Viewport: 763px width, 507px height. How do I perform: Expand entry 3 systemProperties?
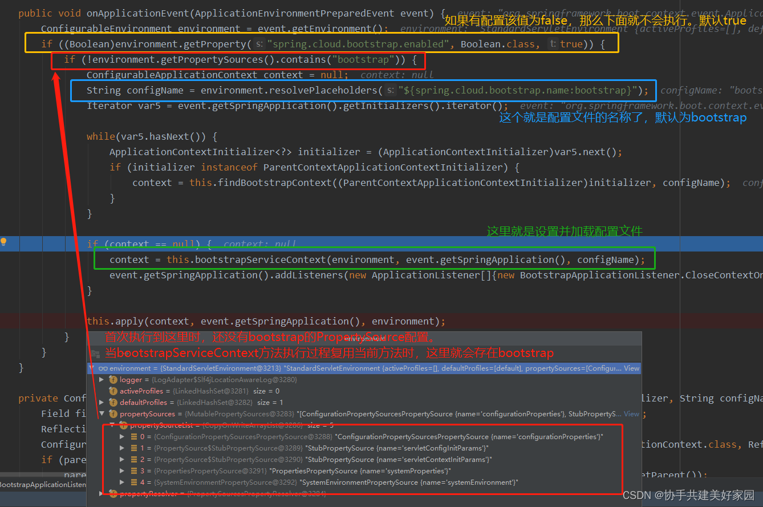click(x=123, y=471)
